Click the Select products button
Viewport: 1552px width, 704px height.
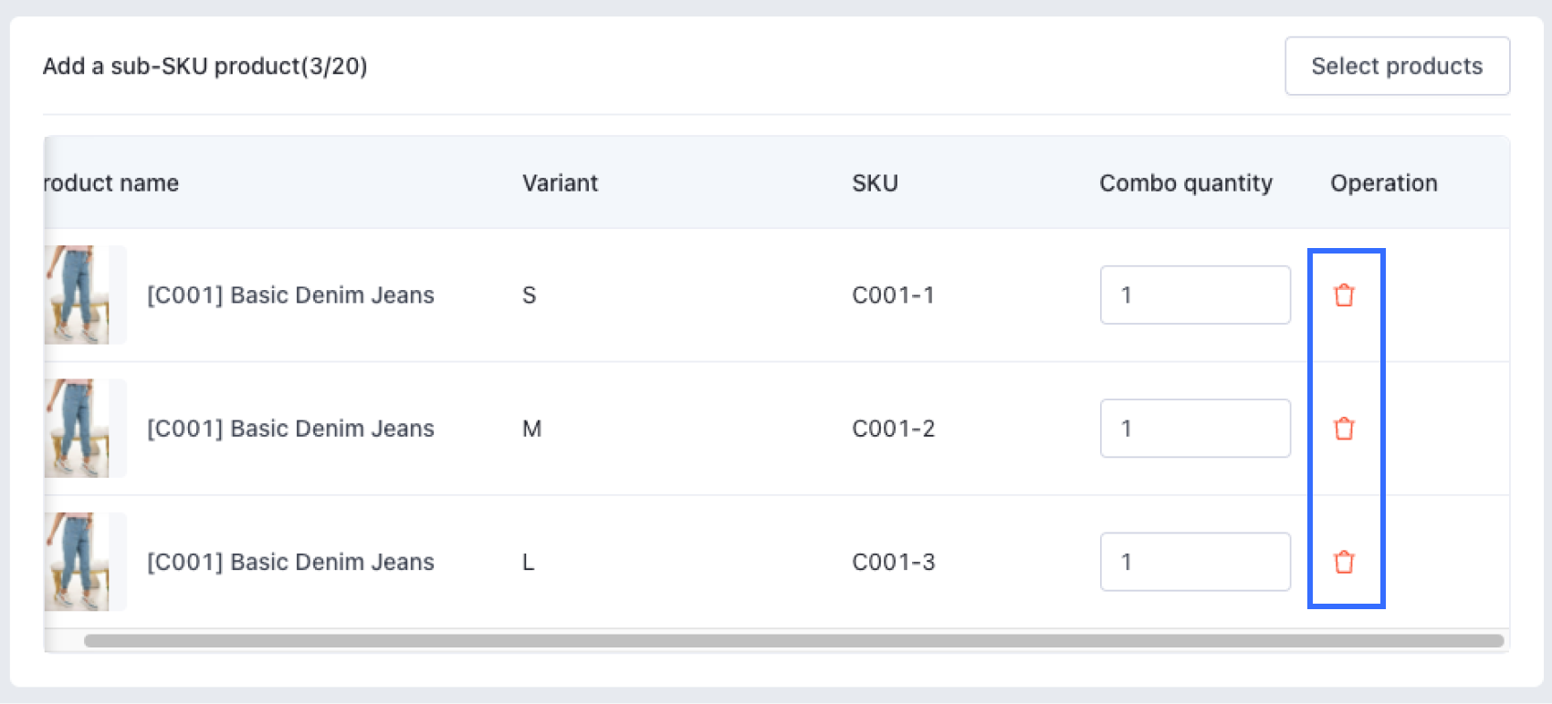pos(1397,66)
